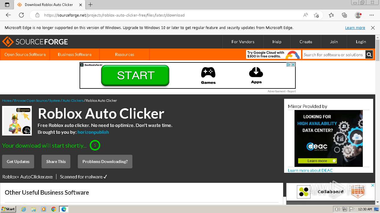380x213 pixels.
Task: Click the green START ad button
Action: tap(135, 75)
